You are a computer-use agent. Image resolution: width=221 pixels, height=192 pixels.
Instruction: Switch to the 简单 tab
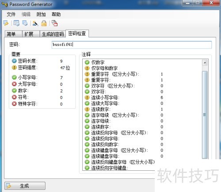click(13, 34)
